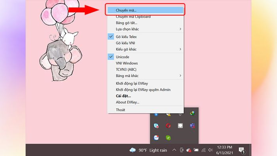277x156 pixels.
Task: Collapse the hidden tray icons chevron
Action: (x=174, y=150)
